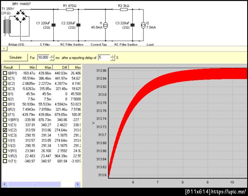The width and height of the screenshot is (248, 196).
Task: Click the Mean column header
Action: coord(75,67)
